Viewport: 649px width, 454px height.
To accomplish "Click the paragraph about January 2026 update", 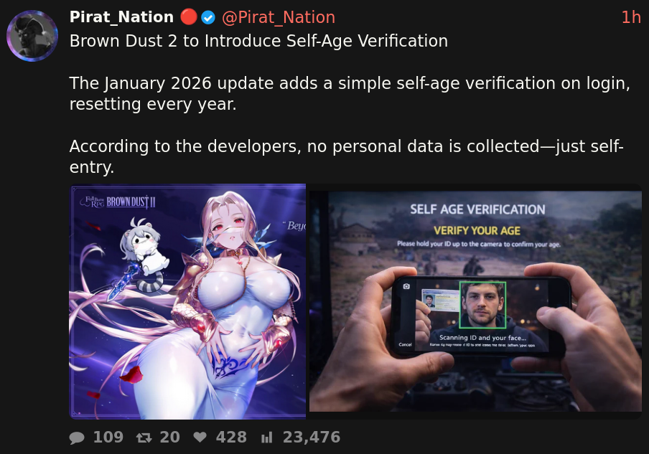I will [350, 93].
